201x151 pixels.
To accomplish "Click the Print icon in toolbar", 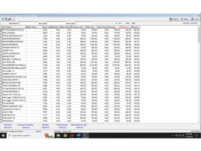I will click(9, 19).
